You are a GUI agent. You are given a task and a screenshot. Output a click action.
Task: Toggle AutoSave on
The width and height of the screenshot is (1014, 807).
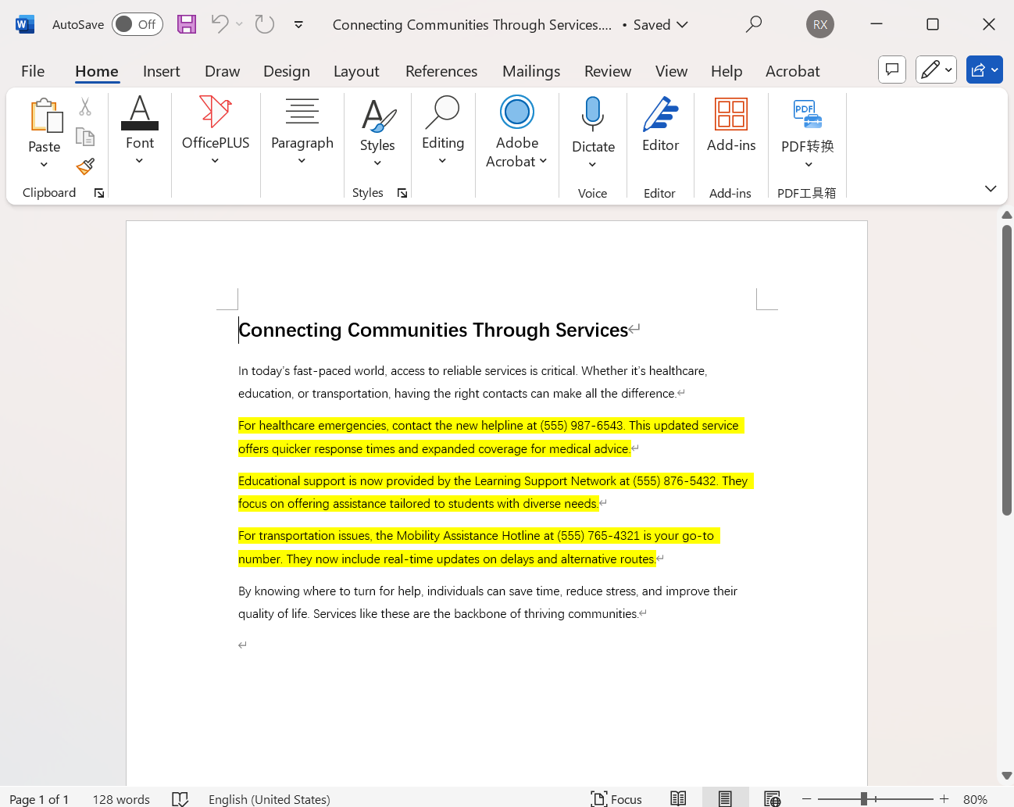pyautogui.click(x=137, y=24)
